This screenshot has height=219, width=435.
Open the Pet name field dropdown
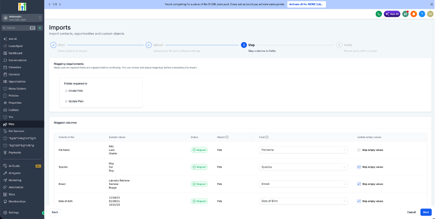[303, 150]
